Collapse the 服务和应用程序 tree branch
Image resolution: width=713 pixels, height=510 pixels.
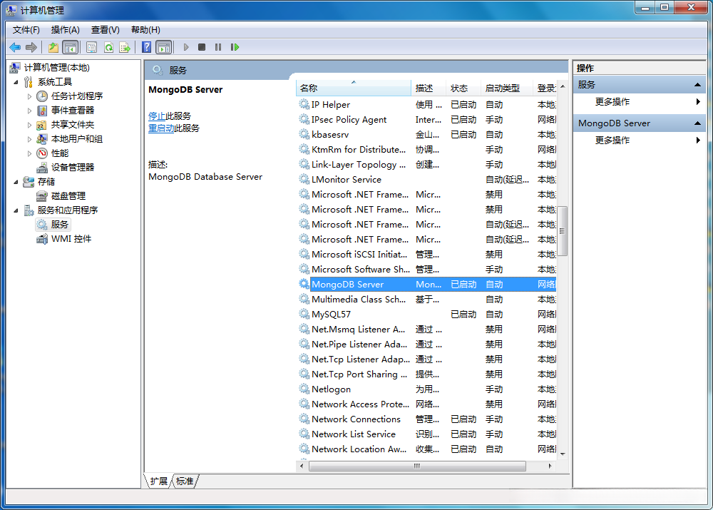(16, 210)
